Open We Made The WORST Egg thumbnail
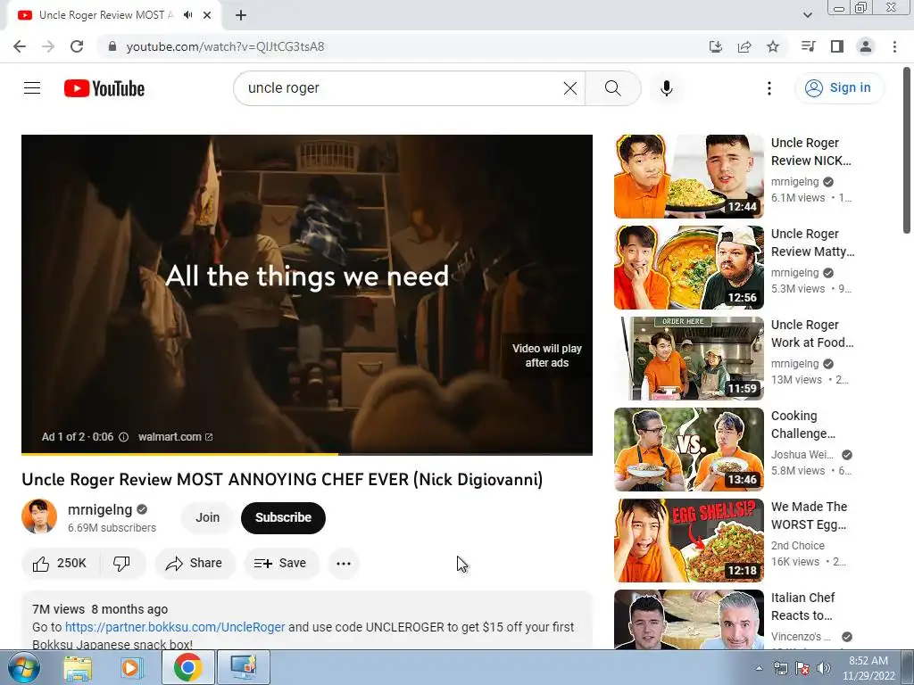Screen dimensions: 914x685 (x=688, y=540)
